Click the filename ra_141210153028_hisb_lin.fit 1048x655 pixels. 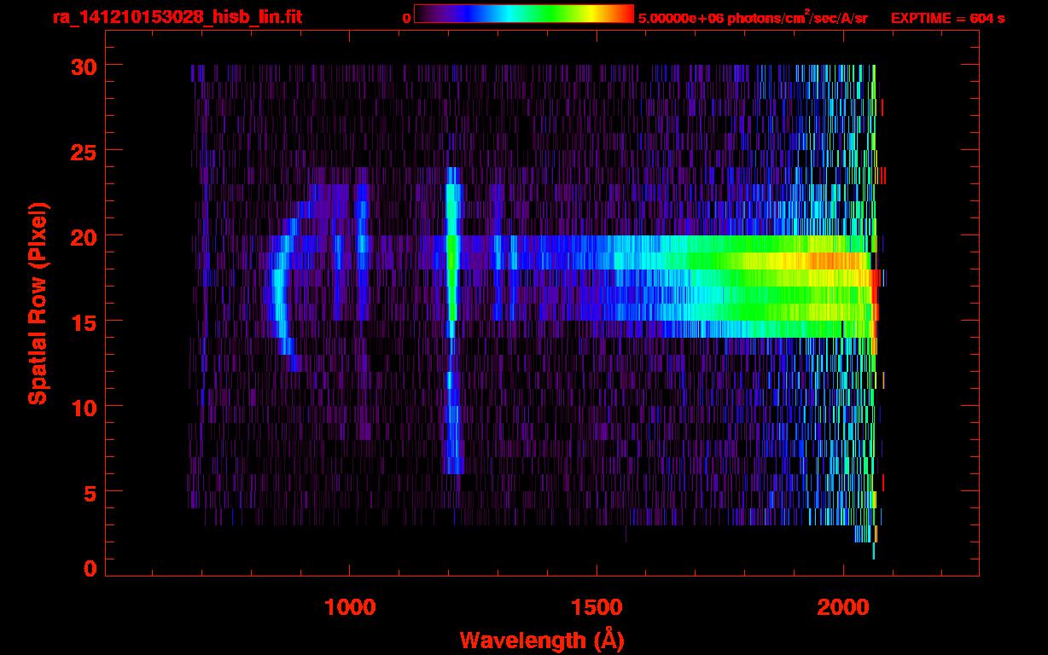coord(176,17)
